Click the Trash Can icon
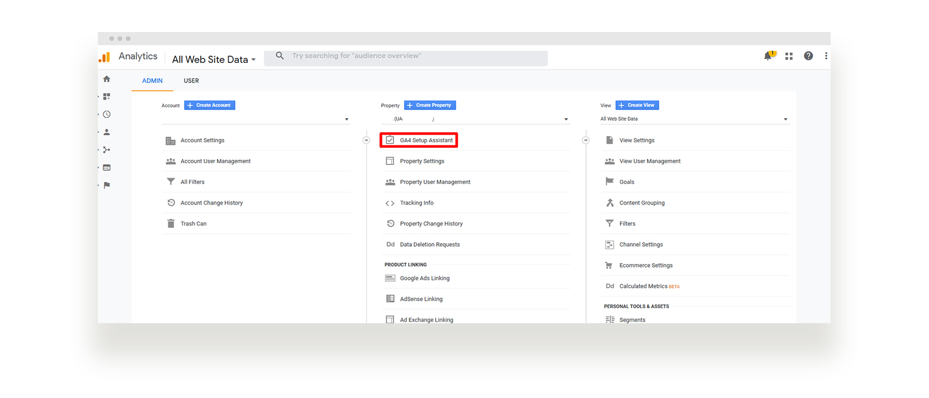Viewport: 929px width, 398px height. (x=171, y=223)
